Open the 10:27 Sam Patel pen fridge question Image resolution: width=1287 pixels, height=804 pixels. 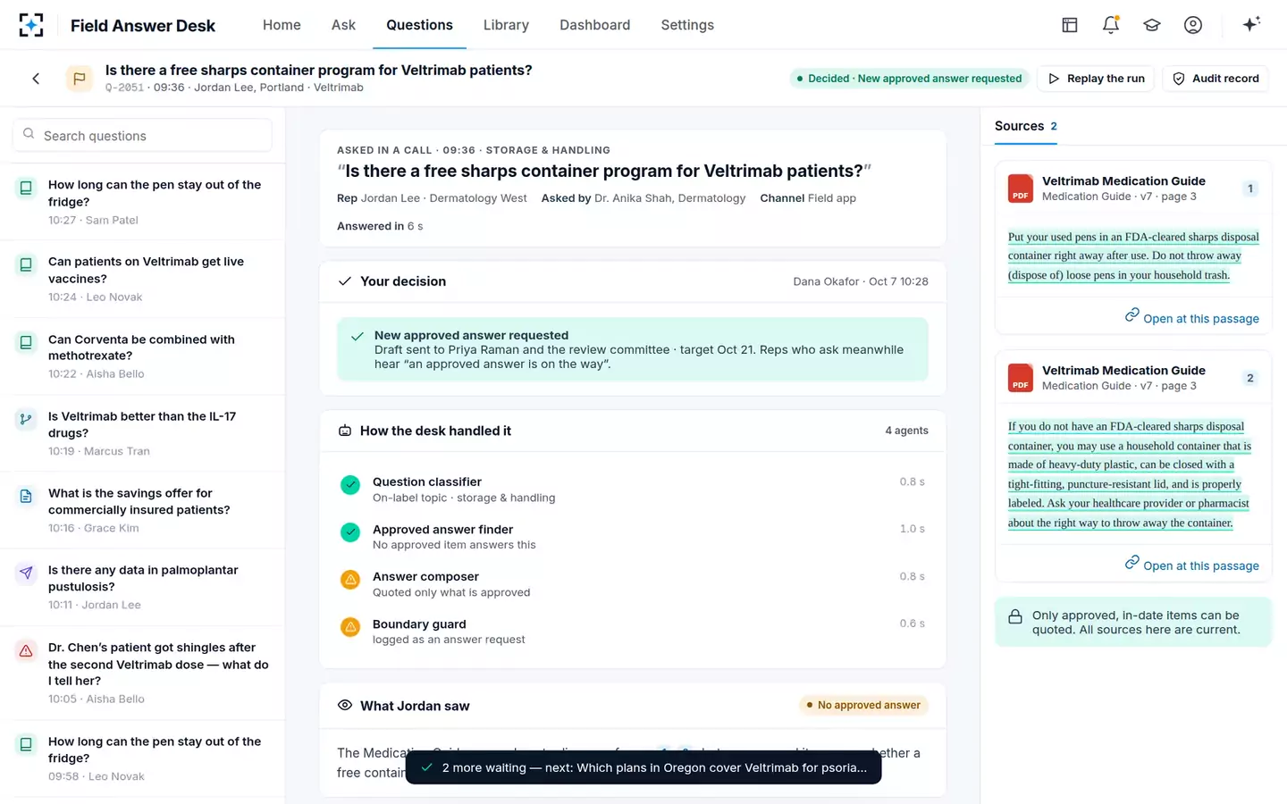click(x=143, y=202)
